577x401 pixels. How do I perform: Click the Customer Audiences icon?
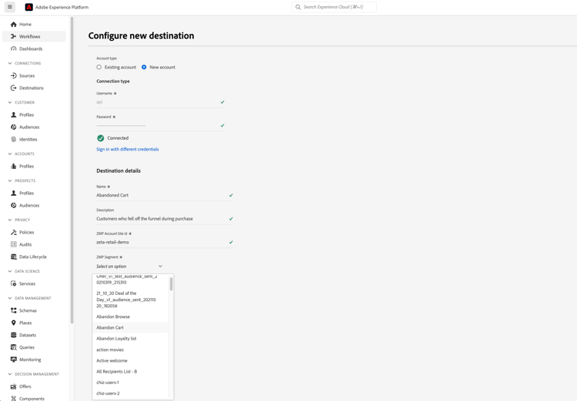tap(14, 127)
